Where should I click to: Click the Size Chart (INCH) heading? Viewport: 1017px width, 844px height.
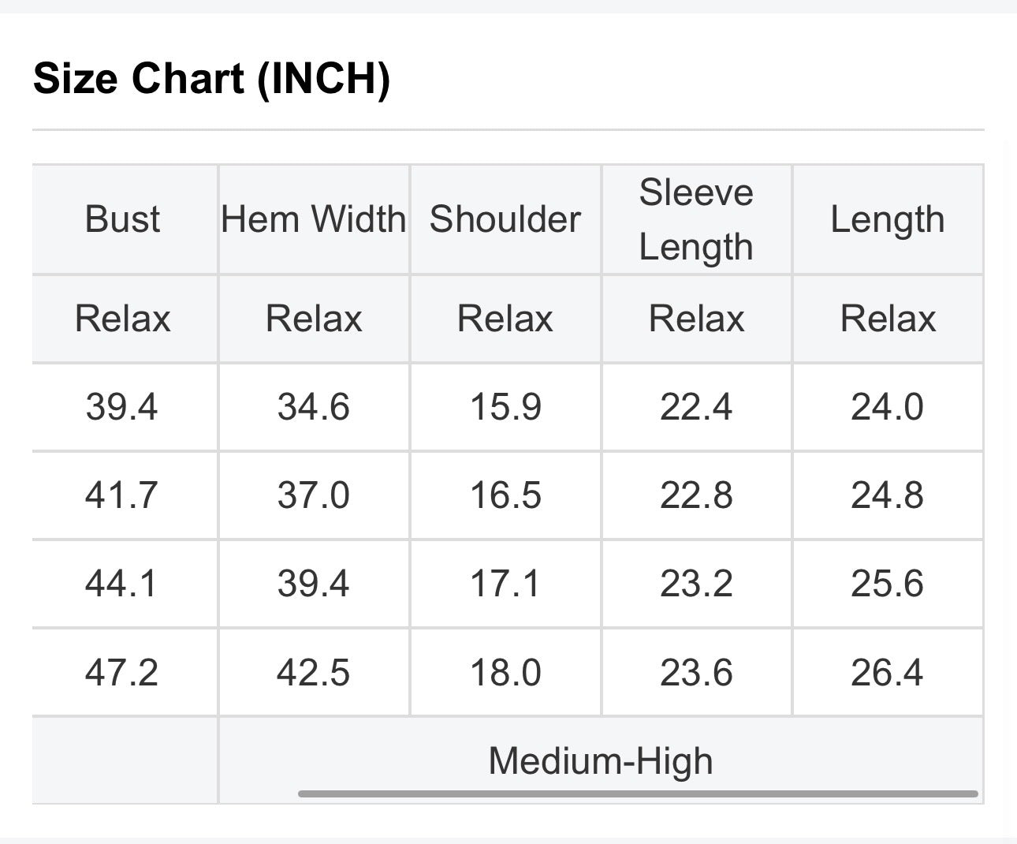pyautogui.click(x=212, y=79)
